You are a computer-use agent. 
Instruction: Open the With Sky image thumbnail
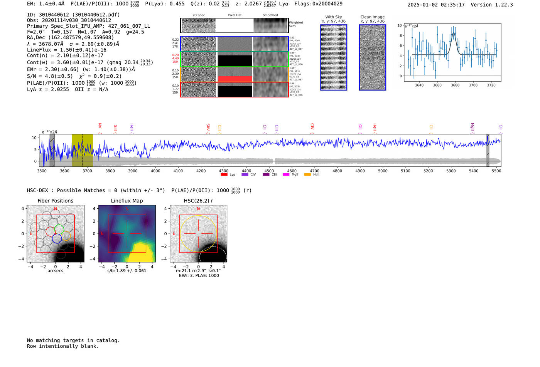(334, 57)
